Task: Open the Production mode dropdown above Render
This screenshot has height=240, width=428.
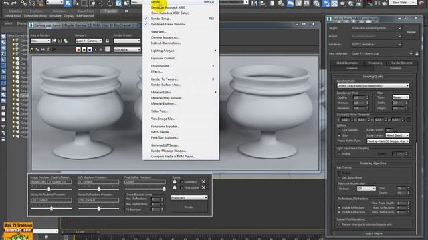Action: (x=189, y=197)
